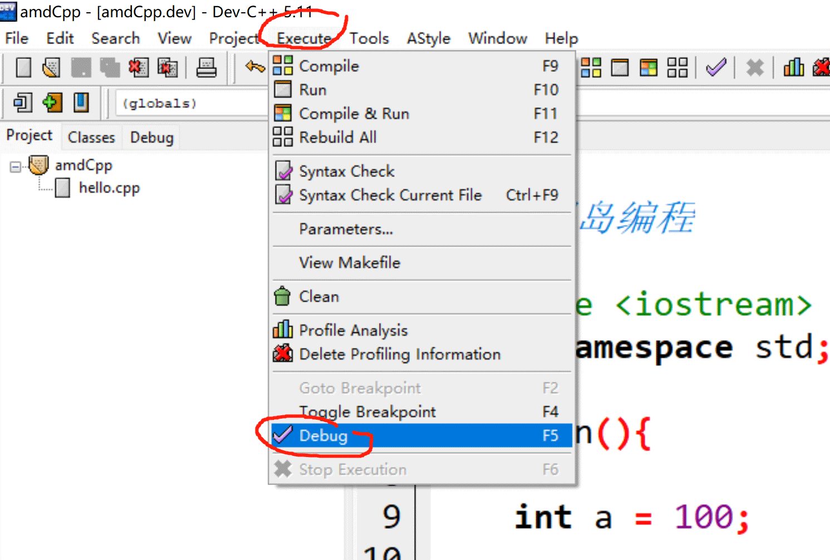Select Syntax Check Current File entry
This screenshot has height=560, width=830.
(422, 195)
